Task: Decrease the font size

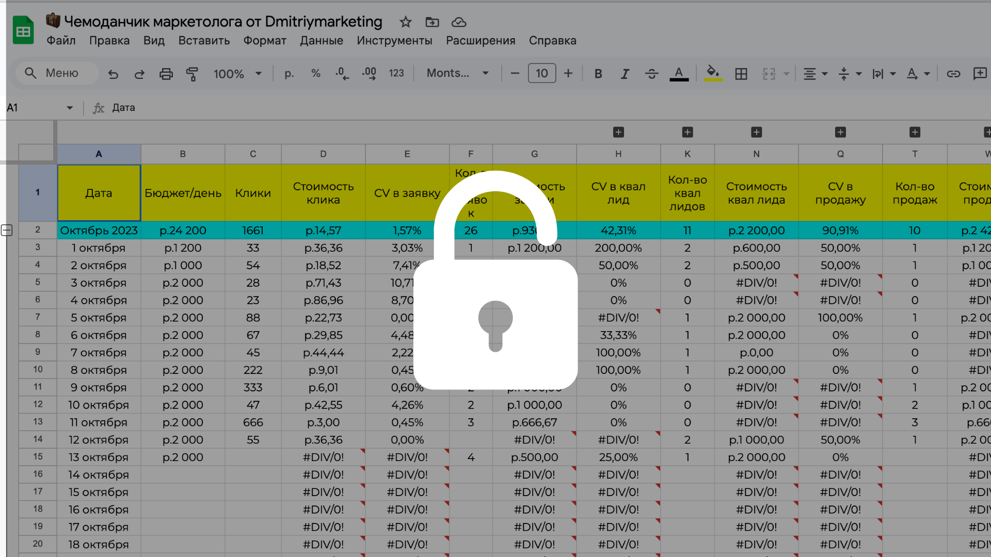Action: 515,74
